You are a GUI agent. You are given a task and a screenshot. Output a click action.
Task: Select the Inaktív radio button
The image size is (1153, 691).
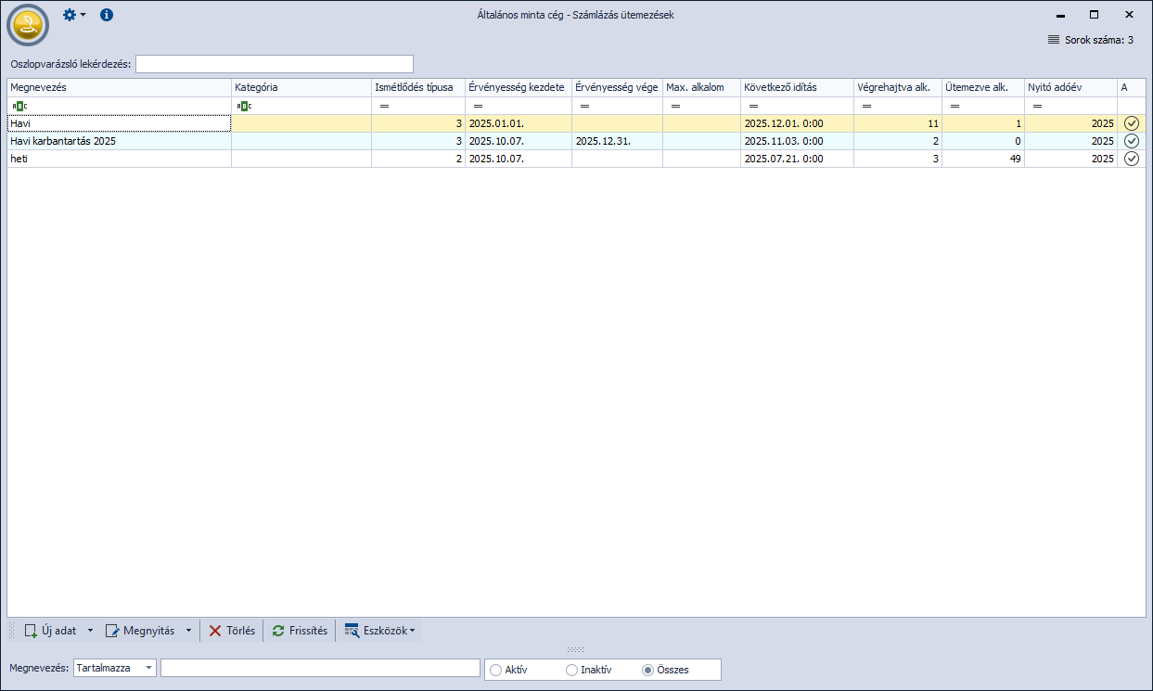pyautogui.click(x=571, y=670)
